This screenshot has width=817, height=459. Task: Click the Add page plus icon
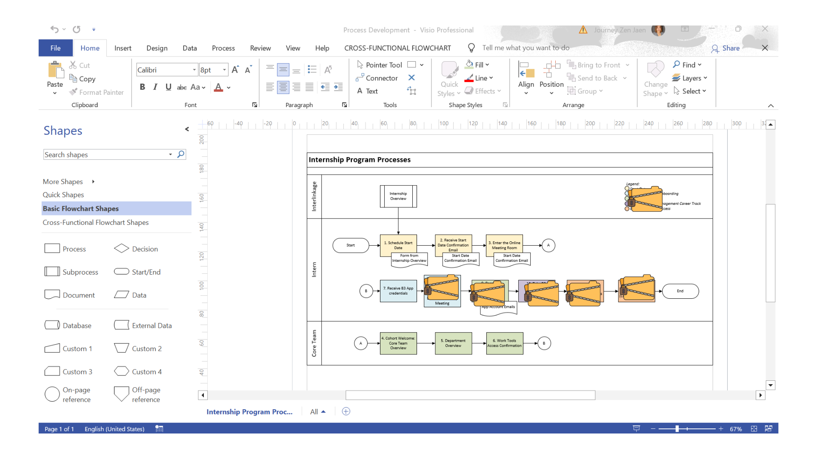pyautogui.click(x=346, y=411)
